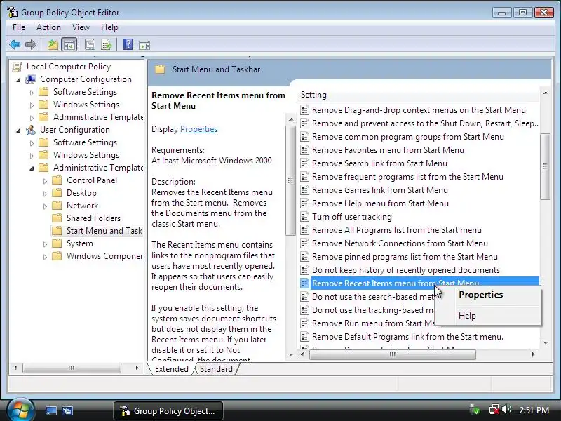Viewport: 561px width, 421px height.
Task: Expand Software Settings under Computer Configuration
Action: [32, 93]
